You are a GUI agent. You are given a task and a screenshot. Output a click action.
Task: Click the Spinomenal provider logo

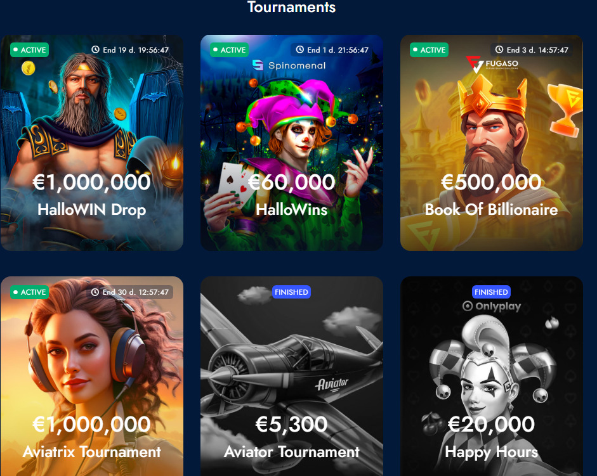[x=289, y=65]
